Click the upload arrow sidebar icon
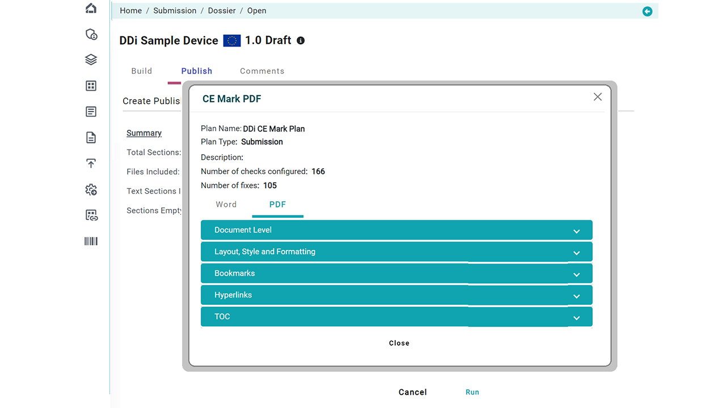 pyautogui.click(x=91, y=163)
